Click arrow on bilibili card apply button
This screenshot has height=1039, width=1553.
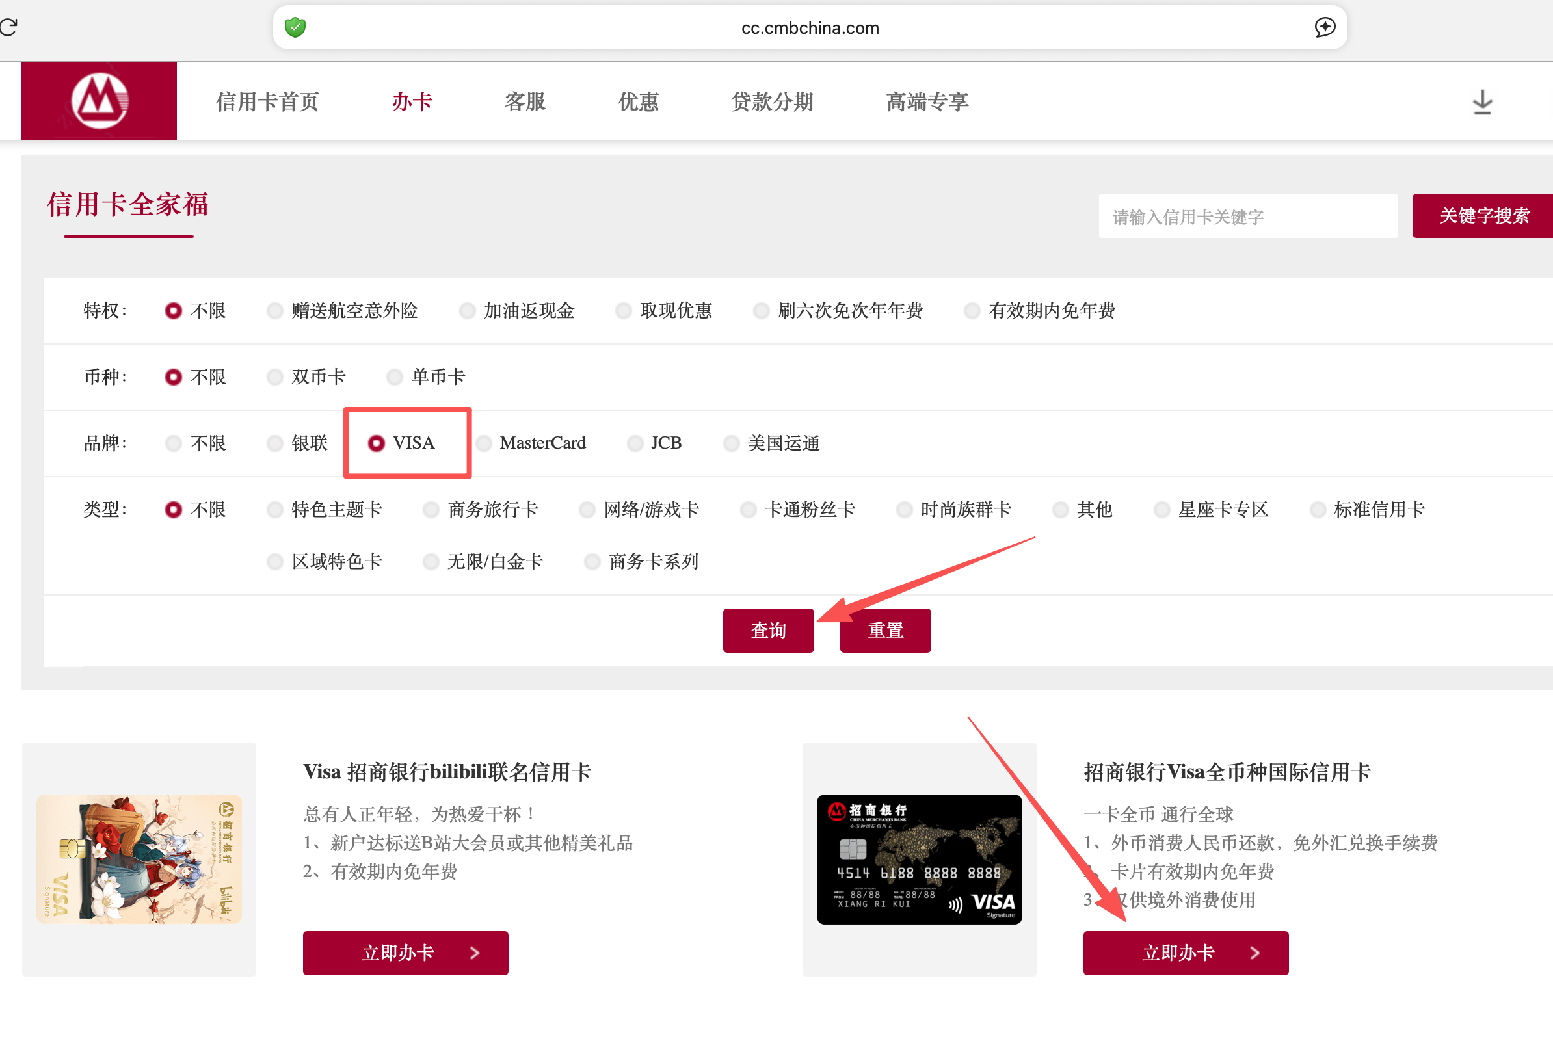point(475,953)
